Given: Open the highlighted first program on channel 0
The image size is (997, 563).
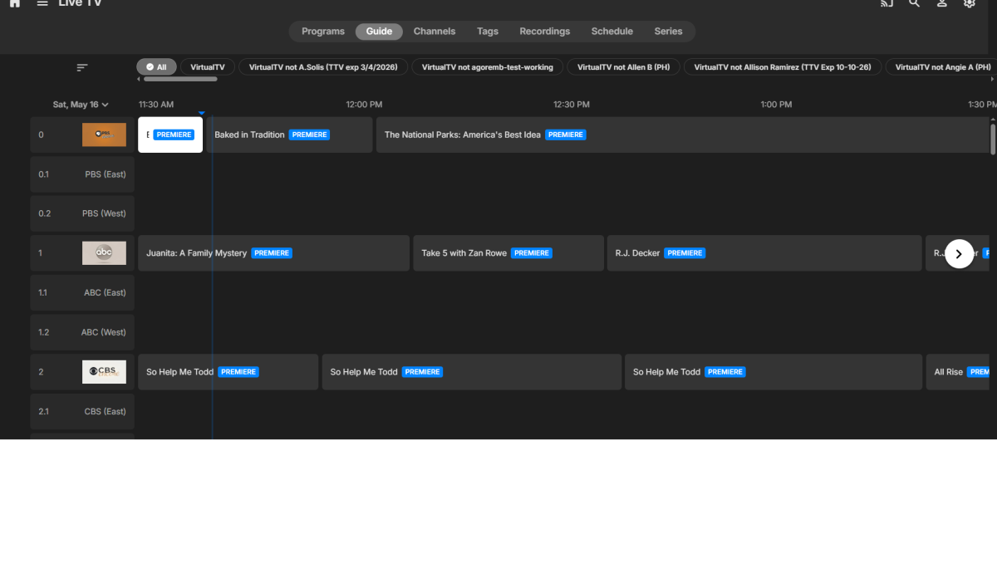Looking at the screenshot, I should click(170, 135).
